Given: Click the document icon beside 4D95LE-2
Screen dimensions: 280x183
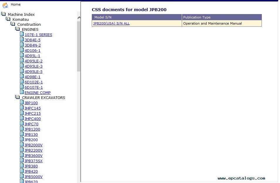Looking at the screenshot, I should [x=22, y=60].
